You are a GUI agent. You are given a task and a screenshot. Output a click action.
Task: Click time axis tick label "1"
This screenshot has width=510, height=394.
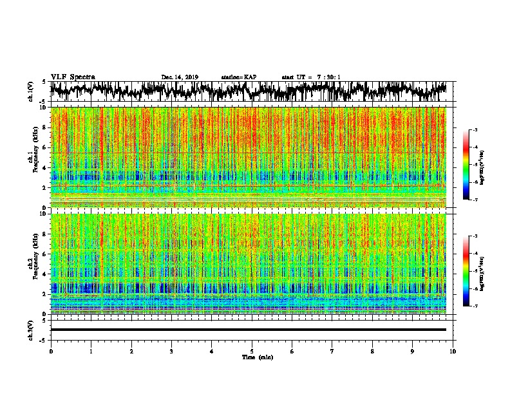(x=91, y=352)
